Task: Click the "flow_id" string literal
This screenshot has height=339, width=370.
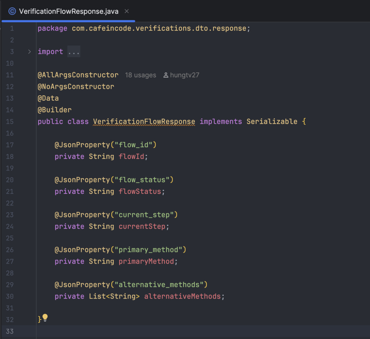Action: pos(133,145)
